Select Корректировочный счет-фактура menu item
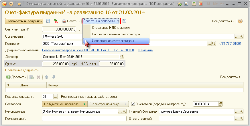250x126 pixels. (116, 34)
